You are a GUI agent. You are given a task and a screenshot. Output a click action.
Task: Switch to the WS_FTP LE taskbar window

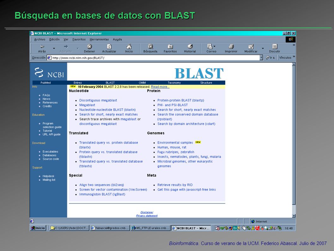pyautogui.click(x=150, y=228)
